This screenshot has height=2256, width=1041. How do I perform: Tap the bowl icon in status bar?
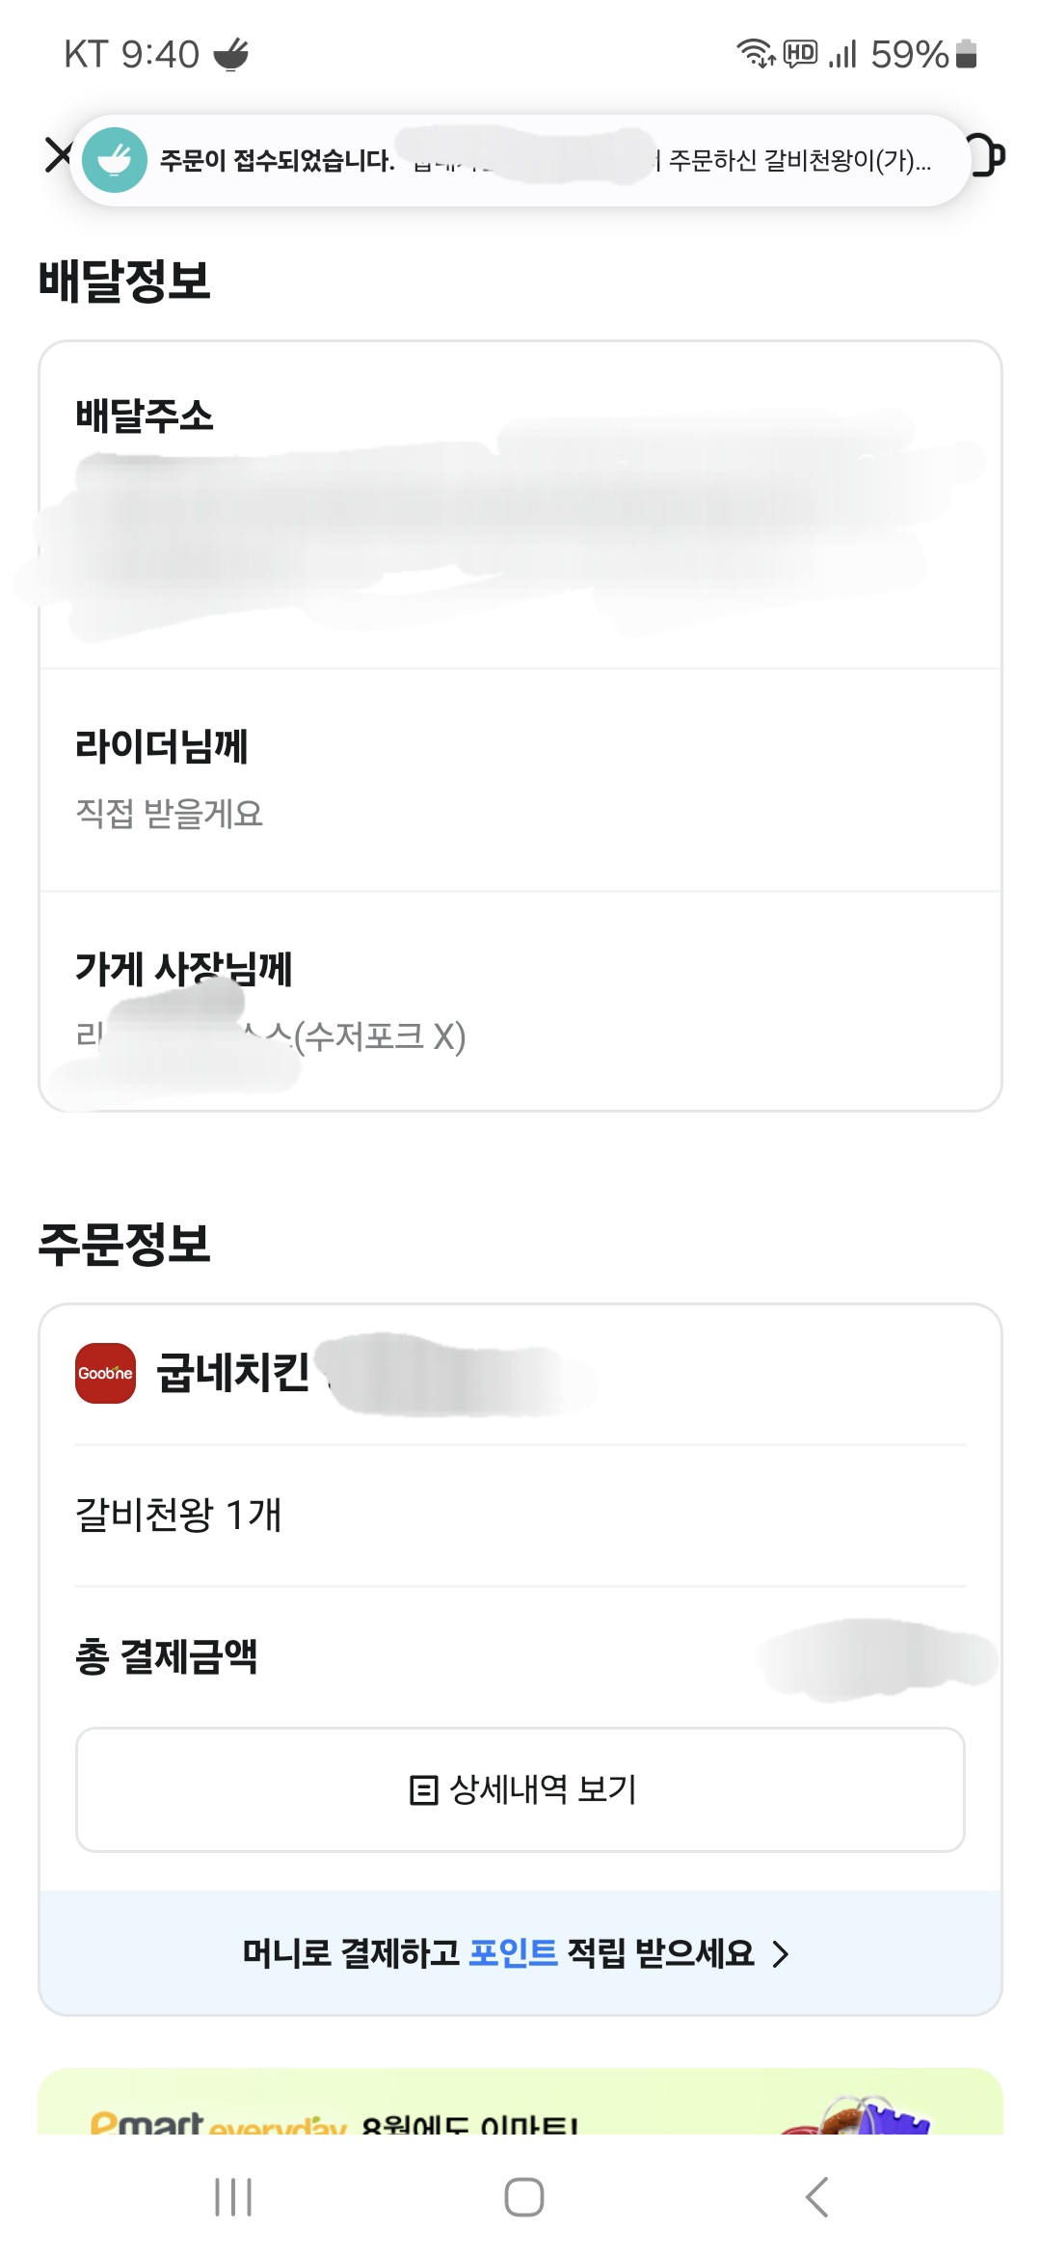(x=231, y=54)
